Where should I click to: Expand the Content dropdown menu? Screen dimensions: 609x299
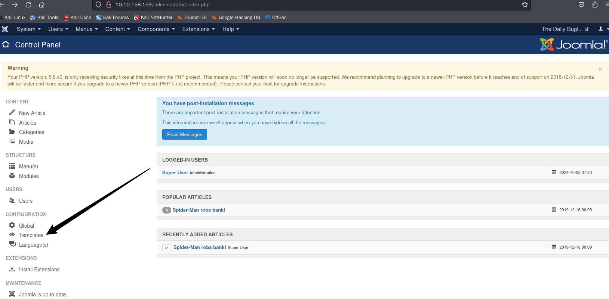(x=118, y=29)
